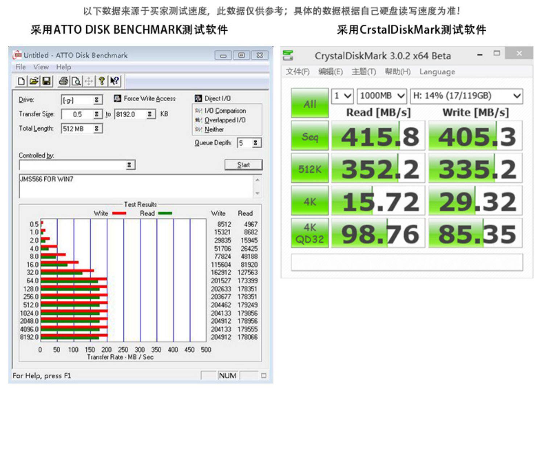Open the drive dropdown showing H: 14%

(x=467, y=96)
